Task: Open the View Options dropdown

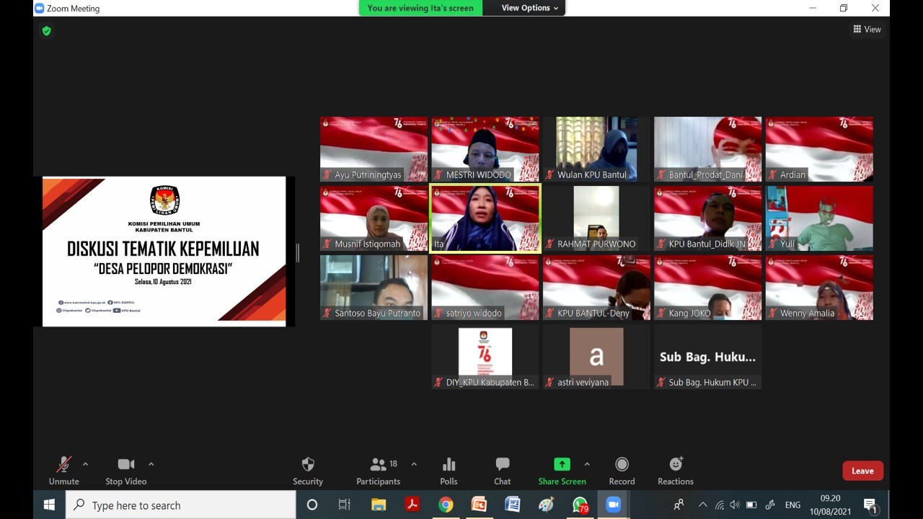Action: coord(530,8)
